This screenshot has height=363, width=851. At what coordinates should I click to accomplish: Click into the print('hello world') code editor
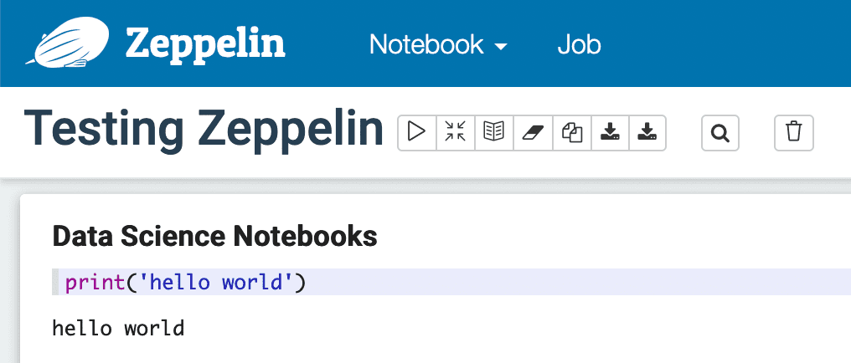451,282
